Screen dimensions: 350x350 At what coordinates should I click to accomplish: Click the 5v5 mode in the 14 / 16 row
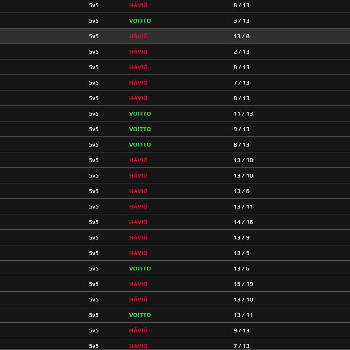(x=94, y=222)
